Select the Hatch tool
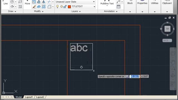The image size is (178, 100). click(x=20, y=6)
